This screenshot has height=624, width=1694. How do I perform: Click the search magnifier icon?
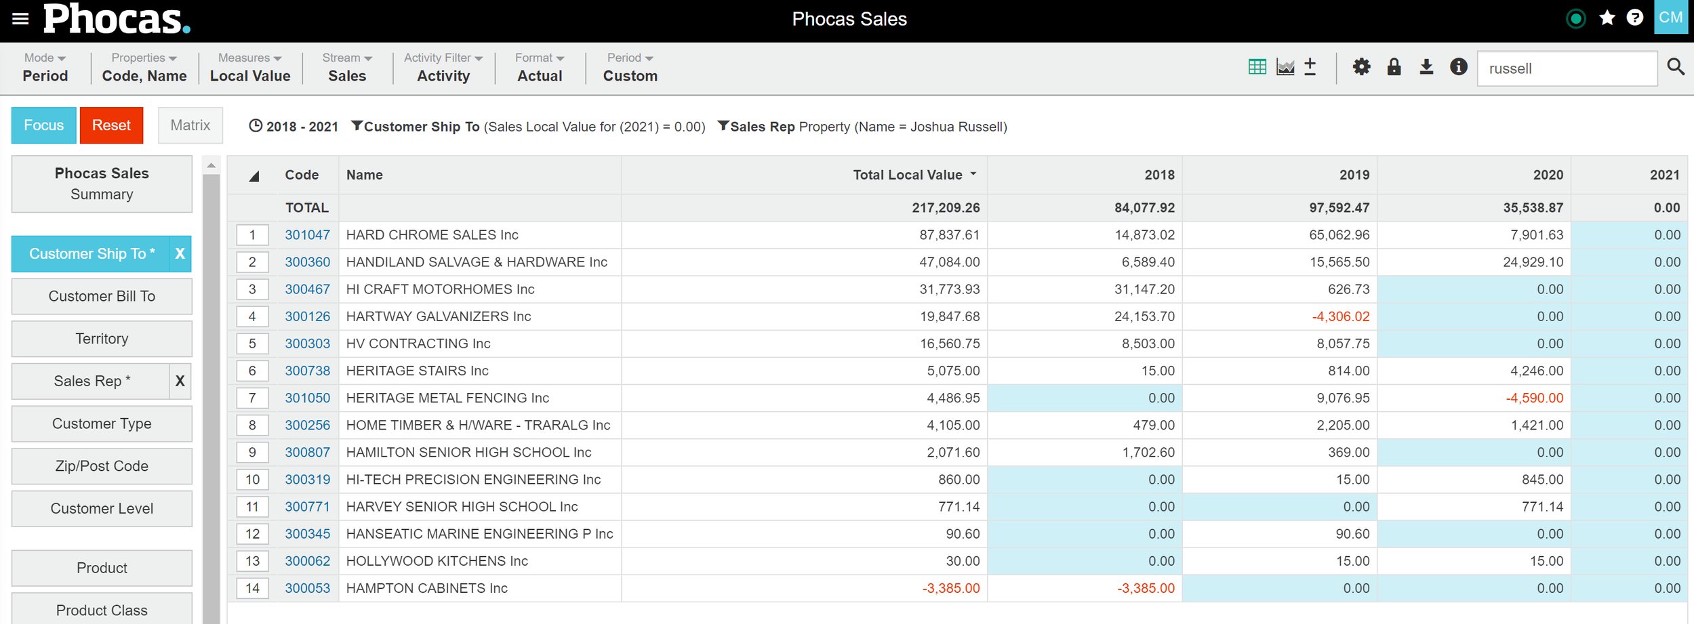(x=1676, y=66)
